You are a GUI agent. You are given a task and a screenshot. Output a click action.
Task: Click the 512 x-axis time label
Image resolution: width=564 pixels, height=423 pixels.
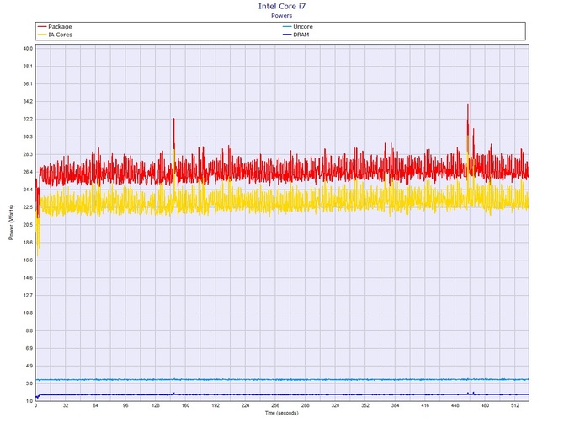point(515,405)
